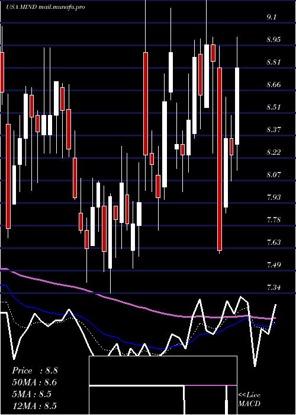This screenshot has height=415, width=296.
Task: Select the 8.66 price axis label
Action: point(274,85)
